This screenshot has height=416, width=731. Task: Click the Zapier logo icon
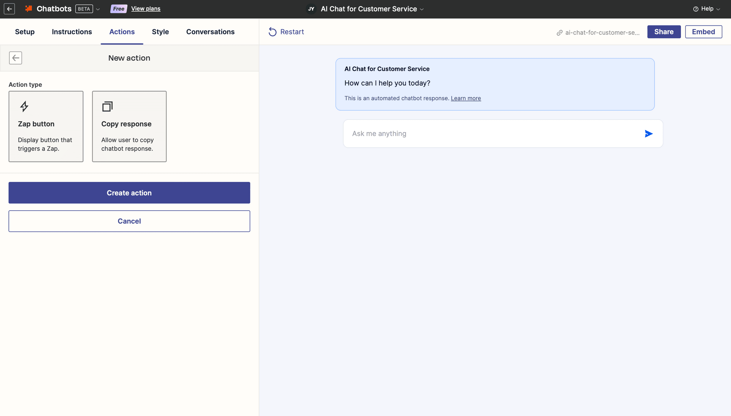(x=29, y=8)
